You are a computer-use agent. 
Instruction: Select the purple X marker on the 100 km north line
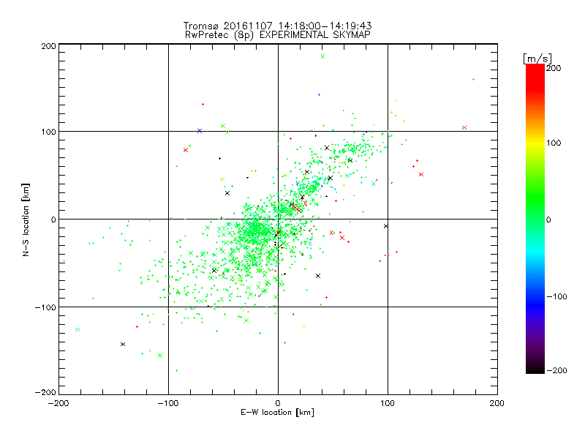200,131
